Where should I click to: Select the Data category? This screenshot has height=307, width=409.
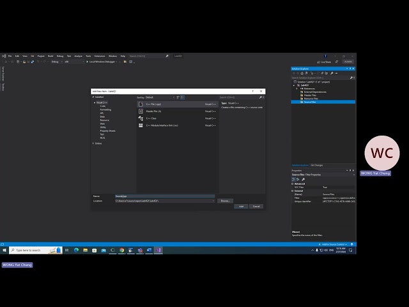[102, 116]
